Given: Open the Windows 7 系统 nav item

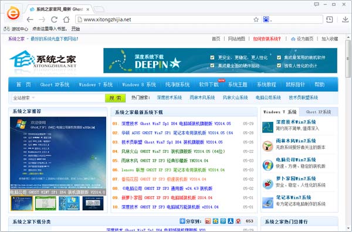Looking at the screenshot, I should pyautogui.click(x=96, y=84).
